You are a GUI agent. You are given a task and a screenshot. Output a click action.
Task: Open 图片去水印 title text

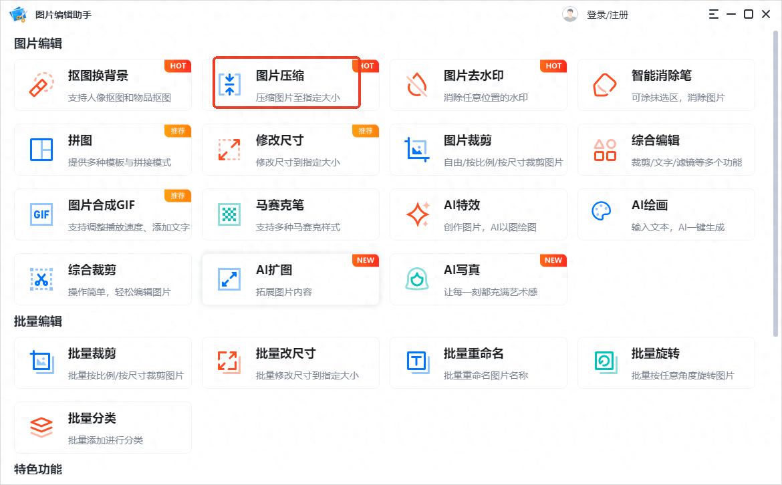(474, 75)
